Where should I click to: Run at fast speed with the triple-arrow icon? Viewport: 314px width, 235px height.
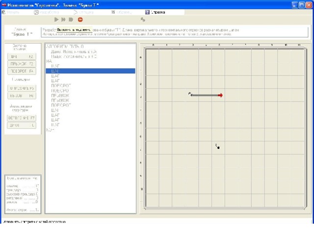point(71,20)
